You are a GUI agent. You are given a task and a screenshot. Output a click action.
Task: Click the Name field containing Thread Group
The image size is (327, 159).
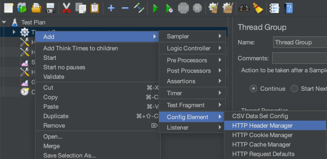pyautogui.click(x=299, y=42)
